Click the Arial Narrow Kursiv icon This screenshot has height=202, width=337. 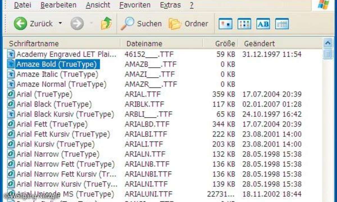pos(11,184)
